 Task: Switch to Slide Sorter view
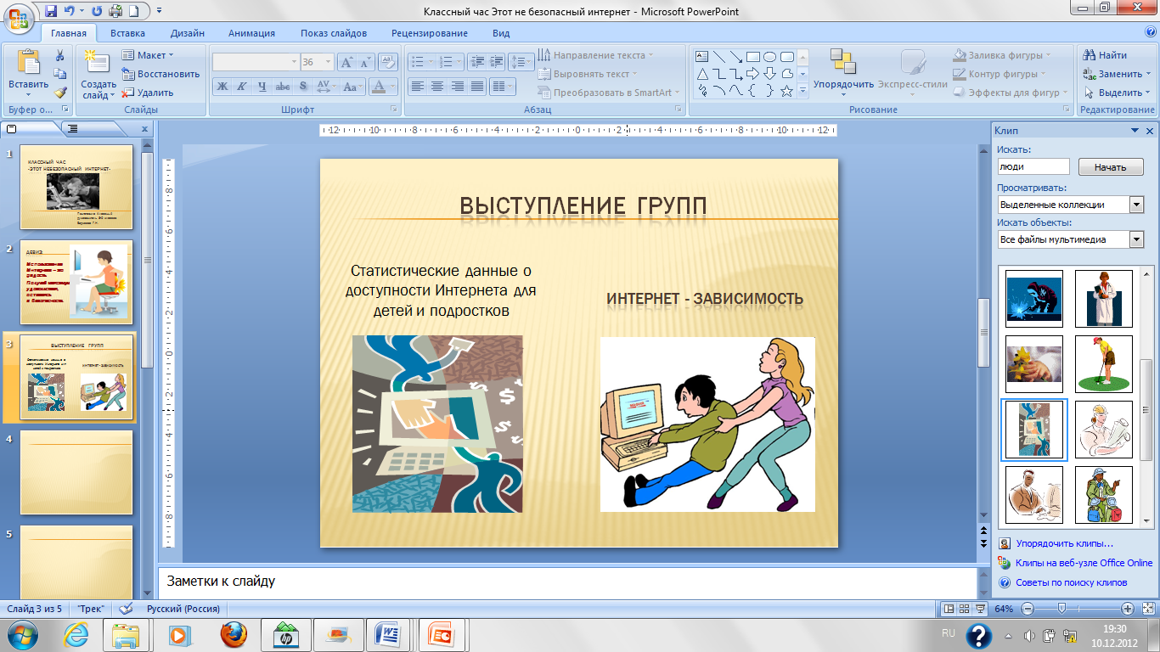pos(964,609)
